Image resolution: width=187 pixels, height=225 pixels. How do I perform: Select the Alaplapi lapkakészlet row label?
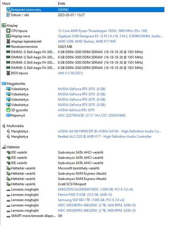point(26,41)
